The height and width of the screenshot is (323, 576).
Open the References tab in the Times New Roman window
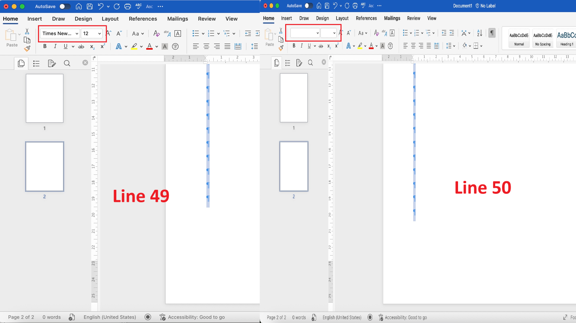point(143,19)
